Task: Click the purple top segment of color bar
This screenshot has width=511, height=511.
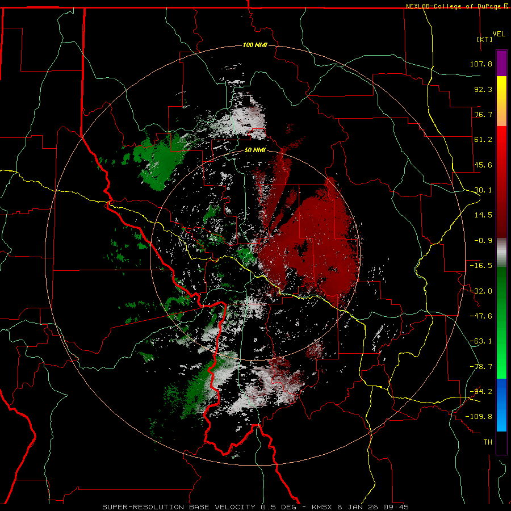Action: 501,63
